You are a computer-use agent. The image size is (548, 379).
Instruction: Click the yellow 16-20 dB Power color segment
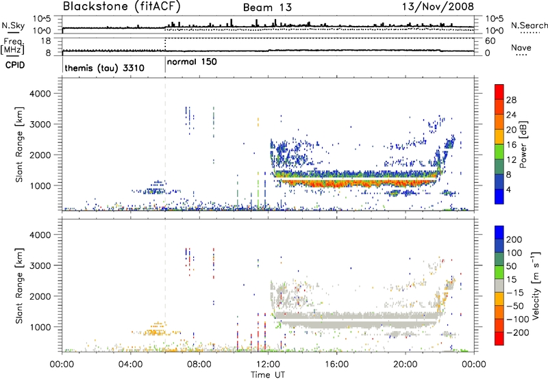click(x=499, y=136)
